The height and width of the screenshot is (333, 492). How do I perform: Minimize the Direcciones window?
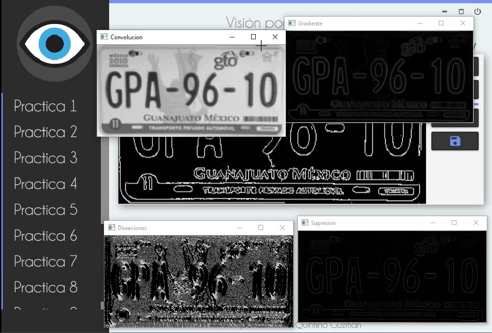point(240,228)
